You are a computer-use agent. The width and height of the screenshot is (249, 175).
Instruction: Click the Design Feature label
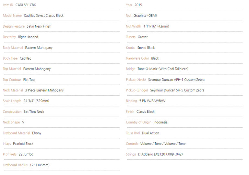click(x=14, y=26)
